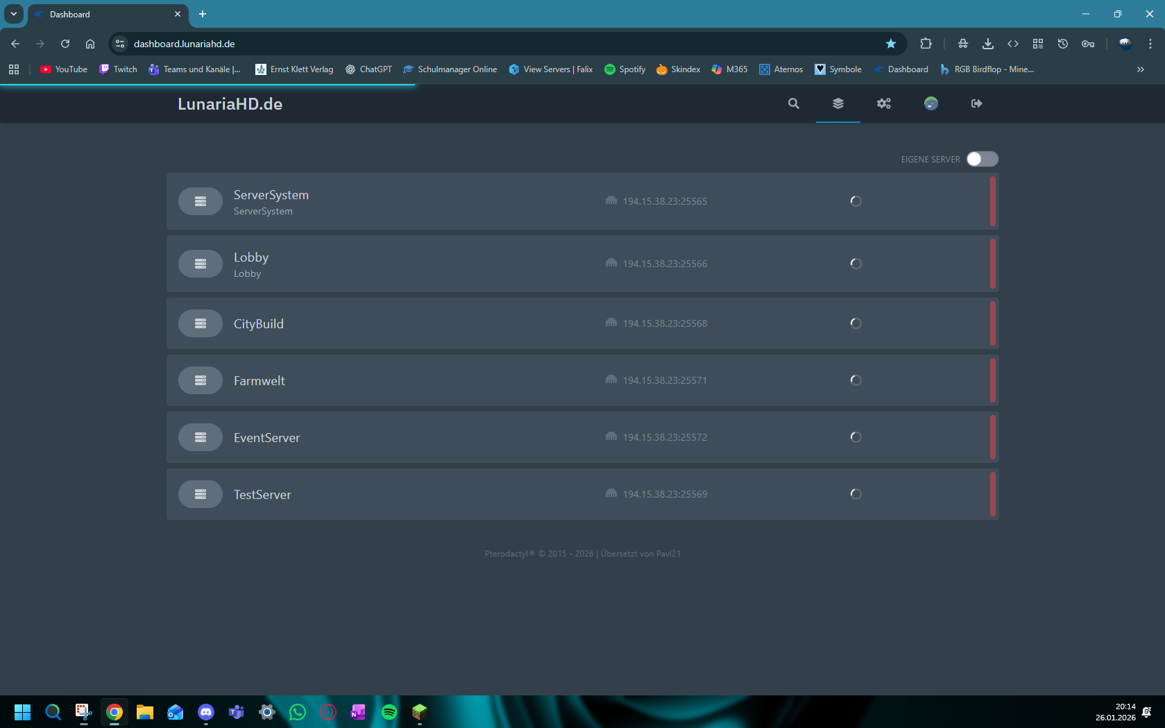Open the Aternos bookmark

point(781,69)
